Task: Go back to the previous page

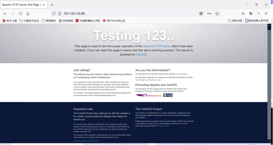Action: (5, 14)
